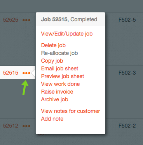Choose Archive job

pos(54,99)
